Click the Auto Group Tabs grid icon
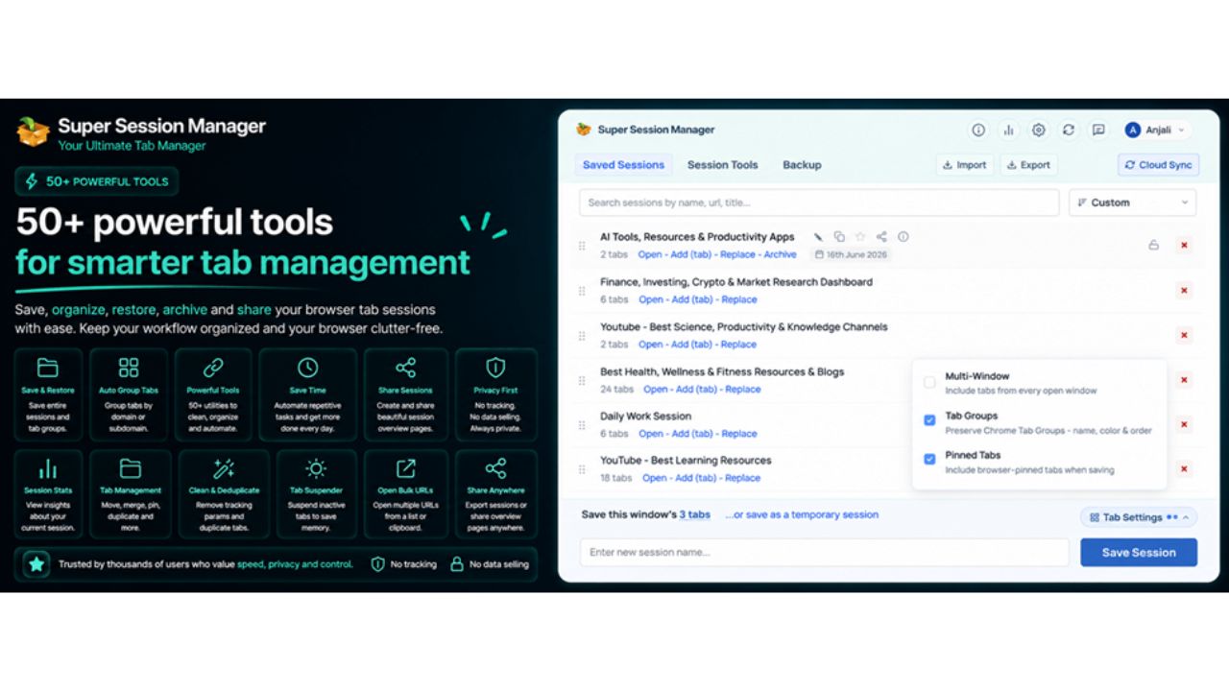The width and height of the screenshot is (1229, 691). pos(129,368)
